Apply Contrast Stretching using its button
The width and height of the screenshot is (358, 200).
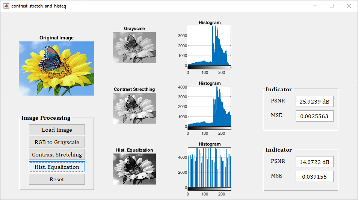pos(57,155)
